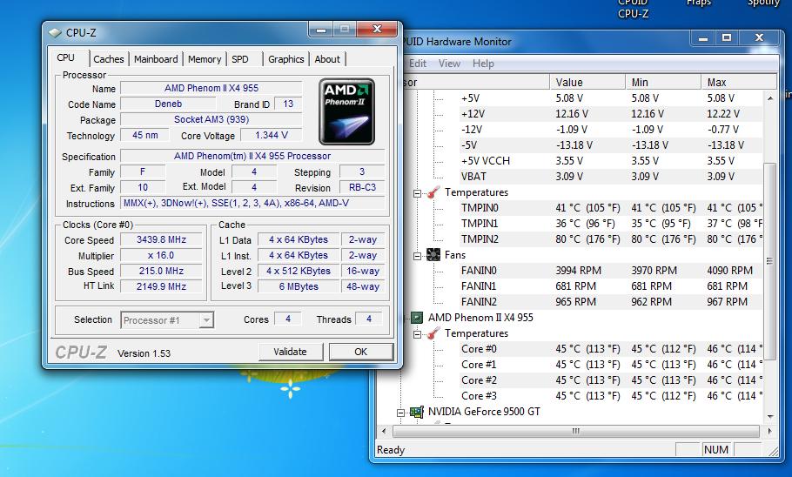Click the OK button in CPU-Z
Screen dimensions: 792x477
point(360,352)
